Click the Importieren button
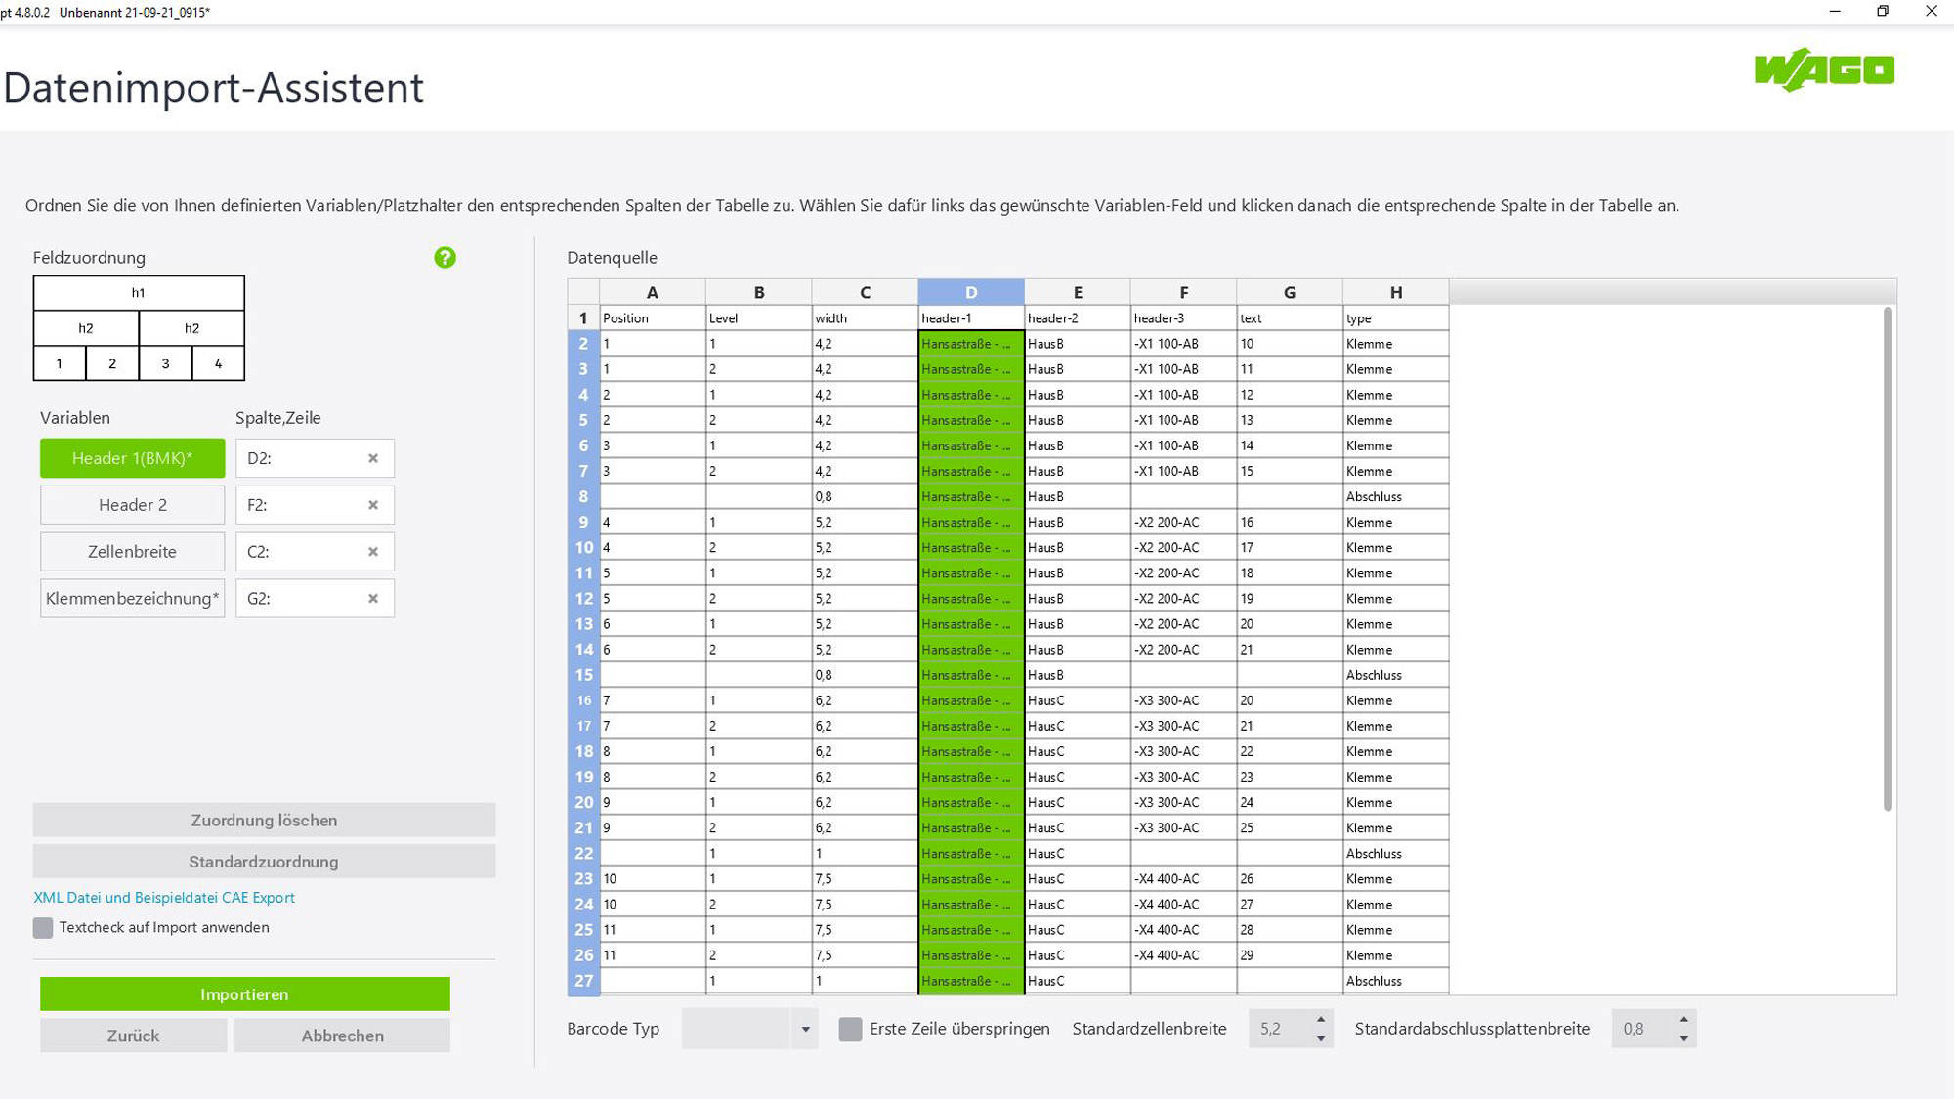The image size is (1954, 1099). (244, 994)
